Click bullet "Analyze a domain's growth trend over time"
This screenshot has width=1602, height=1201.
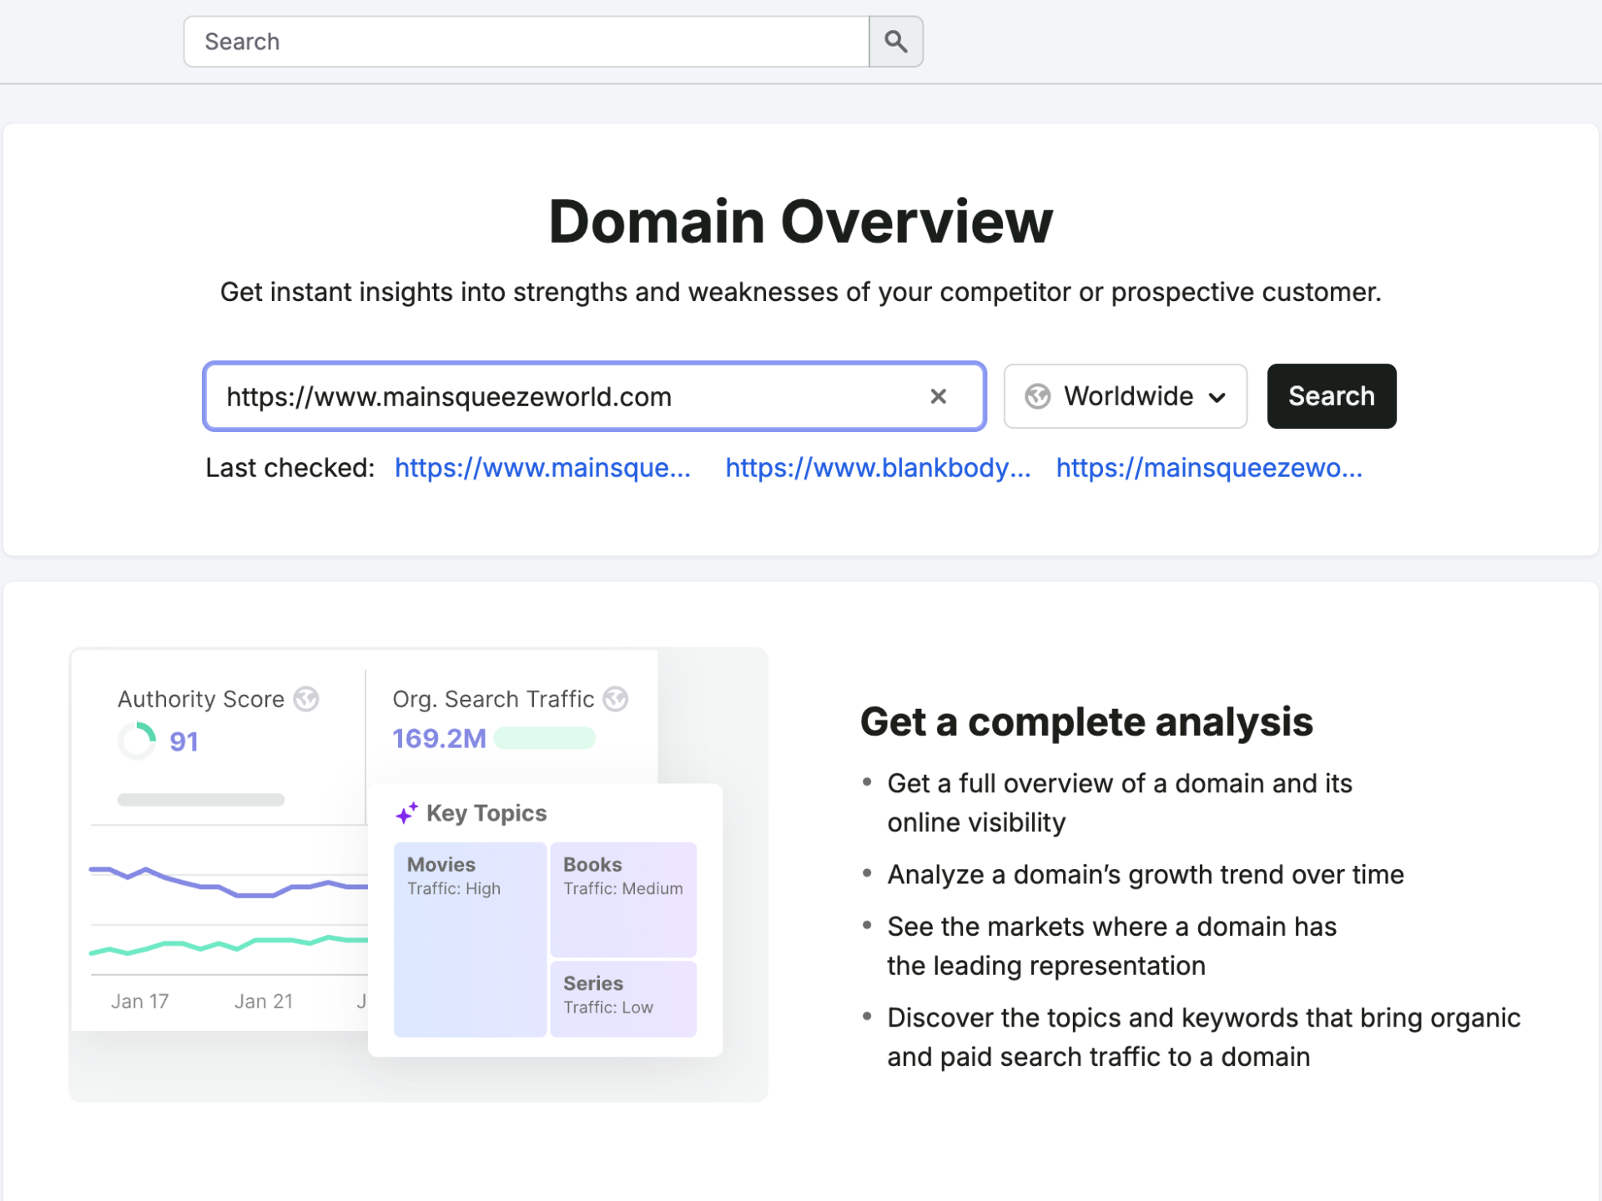pos(1146,874)
